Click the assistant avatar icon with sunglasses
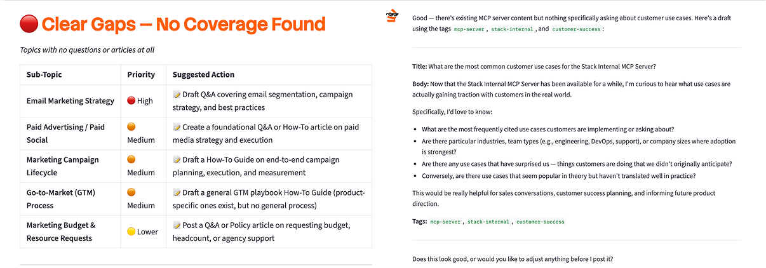766x268 pixels. pyautogui.click(x=392, y=18)
